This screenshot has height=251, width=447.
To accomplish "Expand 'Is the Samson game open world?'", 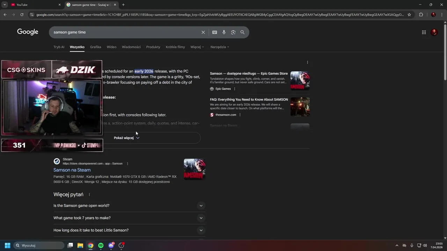I will coord(129,206).
